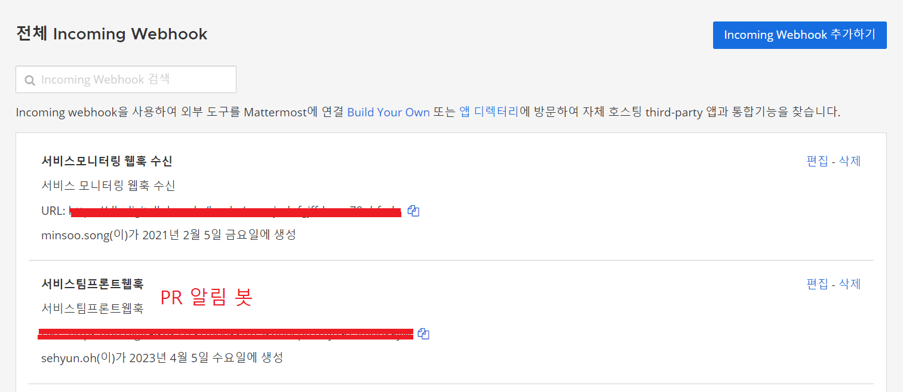Image resolution: width=903 pixels, height=392 pixels.
Task: Click the red PR 알림 봇 annotation
Action: pyautogui.click(x=207, y=297)
